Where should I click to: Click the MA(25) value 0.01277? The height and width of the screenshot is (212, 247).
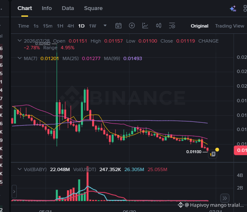pyautogui.click(x=91, y=58)
